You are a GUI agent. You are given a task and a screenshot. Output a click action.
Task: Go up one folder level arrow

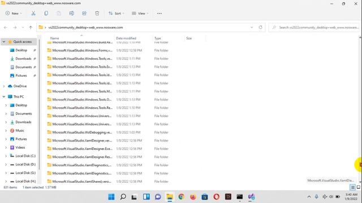click(x=31, y=28)
